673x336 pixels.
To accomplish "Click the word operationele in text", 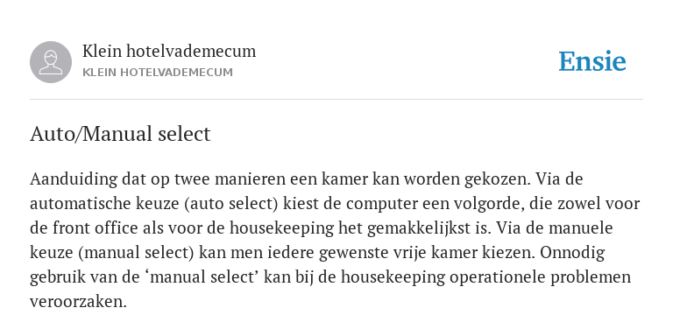I will click(498, 277).
